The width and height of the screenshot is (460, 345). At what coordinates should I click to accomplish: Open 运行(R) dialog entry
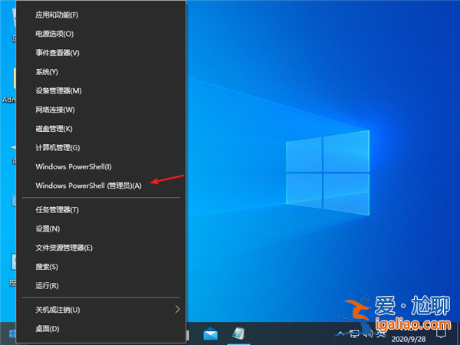pos(100,286)
